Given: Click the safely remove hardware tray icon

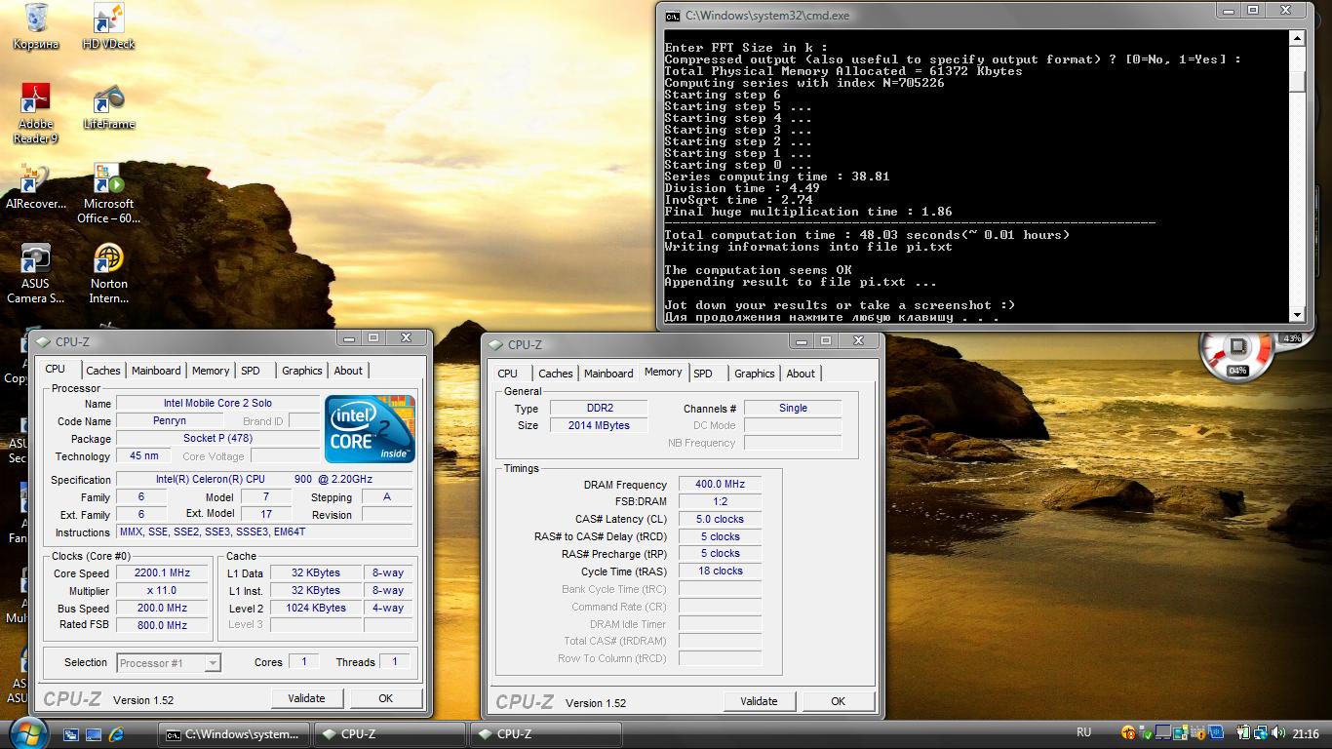Looking at the screenshot, I should (1147, 733).
